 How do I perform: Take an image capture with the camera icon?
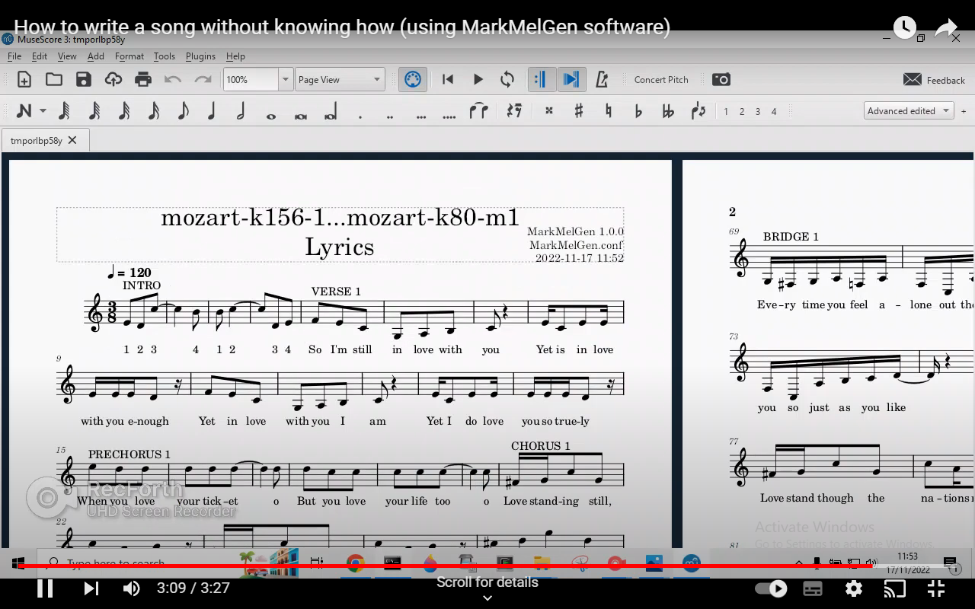pos(721,79)
